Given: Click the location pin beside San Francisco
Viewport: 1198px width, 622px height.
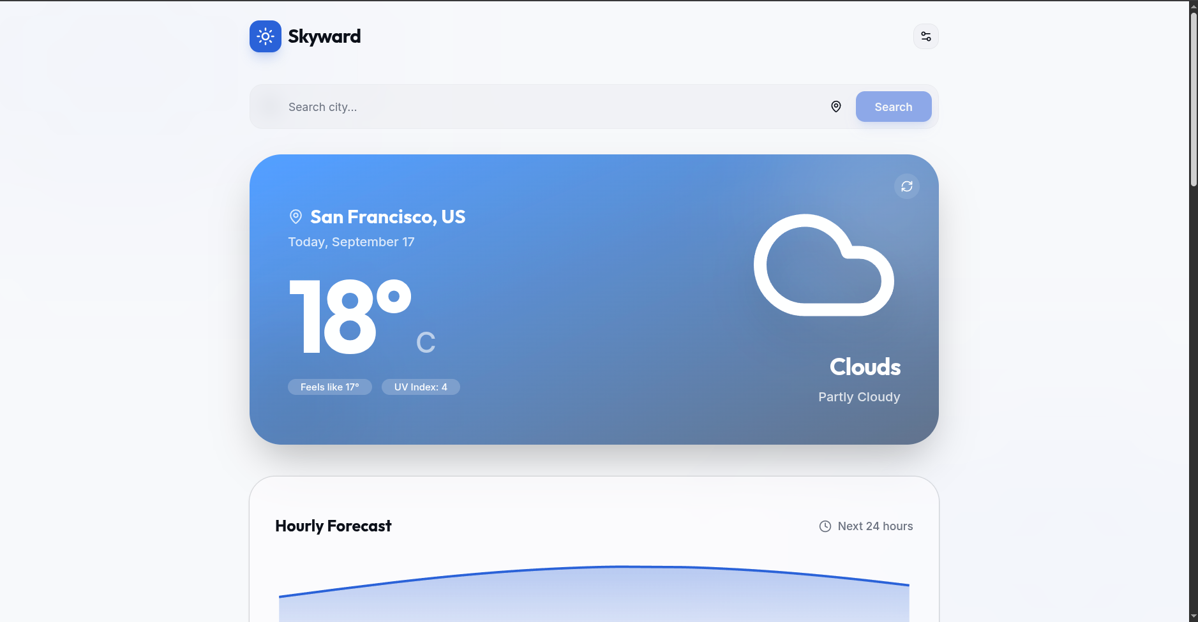Looking at the screenshot, I should coord(296,217).
